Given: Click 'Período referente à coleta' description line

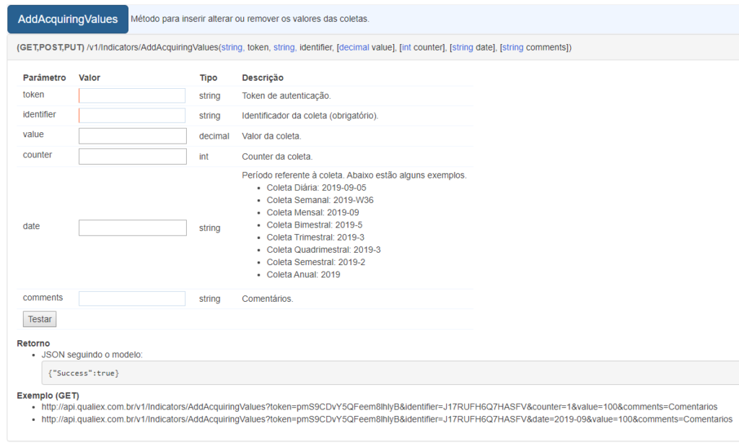Looking at the screenshot, I should click(354, 175).
